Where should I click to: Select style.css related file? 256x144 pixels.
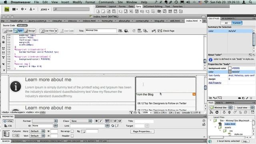click(x=22, y=26)
